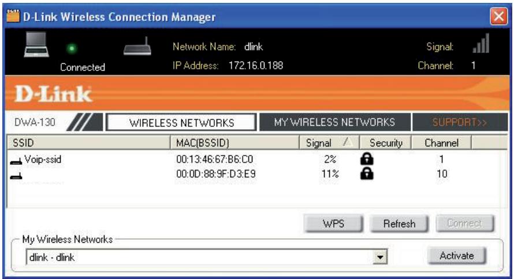Screen dimensions: 514x279
Task: Click the WPS button
Action: 333,224
